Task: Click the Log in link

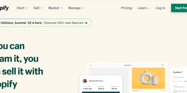Action: 160,8
